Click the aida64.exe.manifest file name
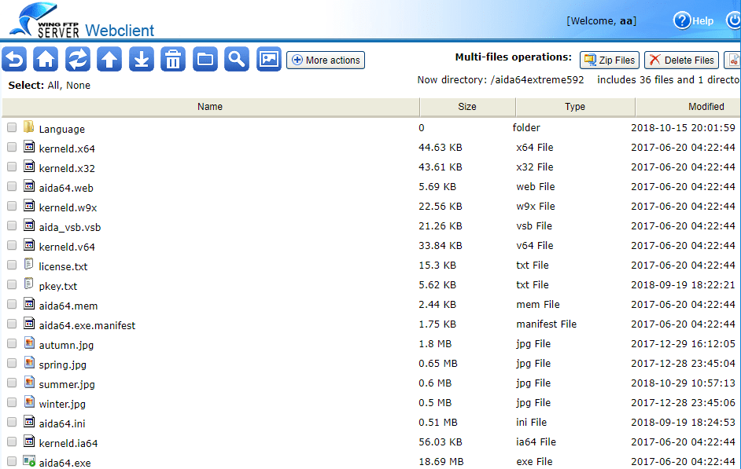The height and width of the screenshot is (469, 741). tap(87, 325)
